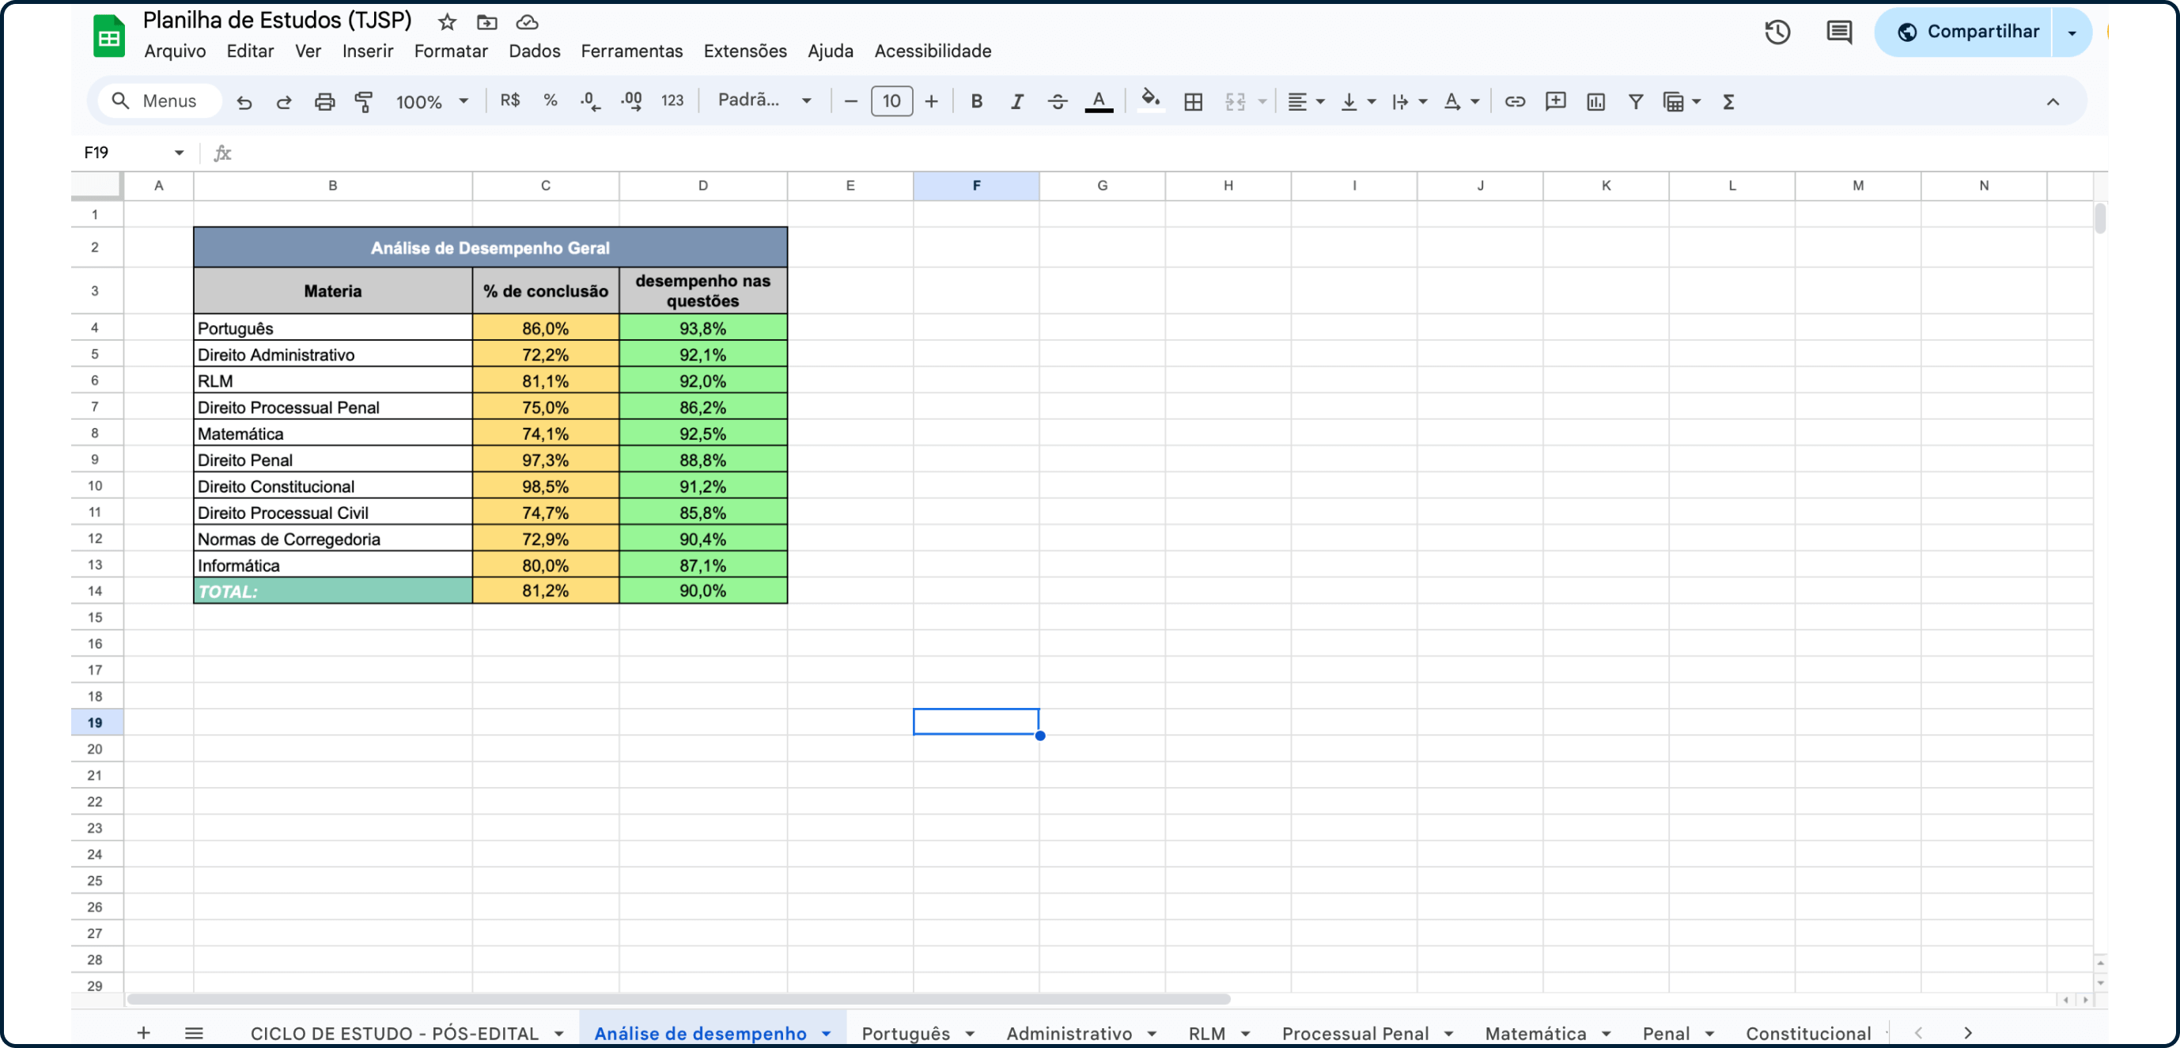Show all sheets list

point(194,1033)
